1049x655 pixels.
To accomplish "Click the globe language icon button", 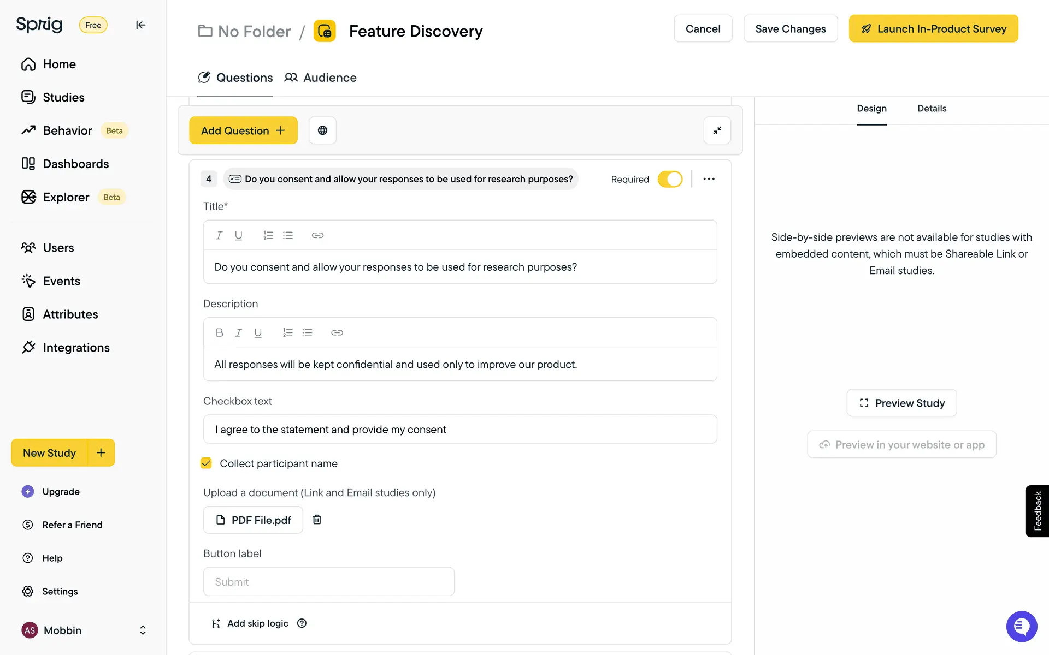I will click(322, 130).
